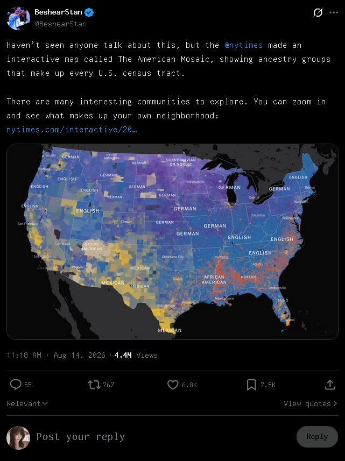Open the BeshearStan display name
The width and height of the screenshot is (345, 461).
point(58,12)
